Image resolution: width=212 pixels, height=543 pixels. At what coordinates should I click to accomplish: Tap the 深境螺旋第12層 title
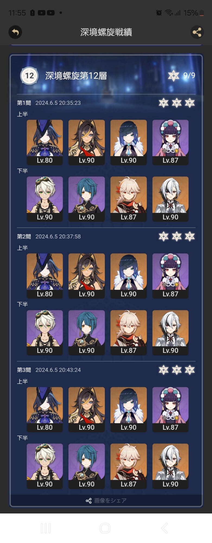[76, 76]
